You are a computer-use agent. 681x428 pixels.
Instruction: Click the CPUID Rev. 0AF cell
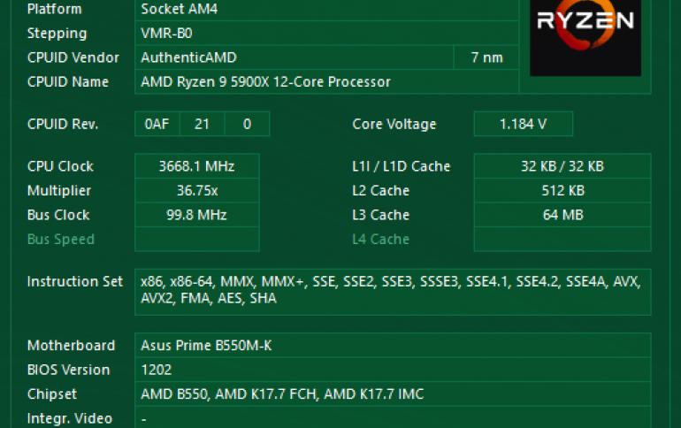pos(157,124)
